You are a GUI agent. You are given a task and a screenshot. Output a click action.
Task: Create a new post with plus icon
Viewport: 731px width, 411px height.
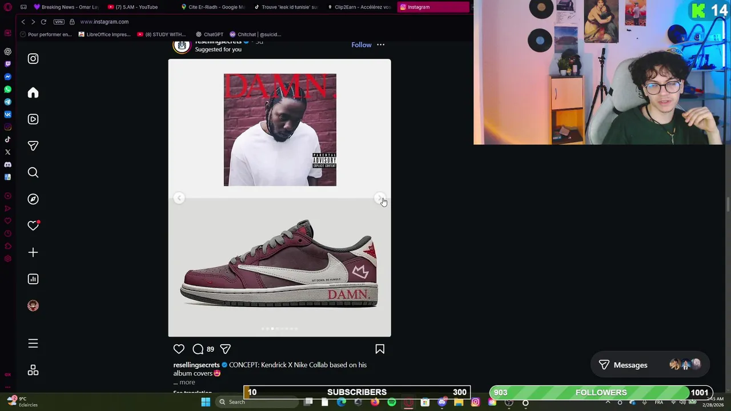[x=33, y=252]
